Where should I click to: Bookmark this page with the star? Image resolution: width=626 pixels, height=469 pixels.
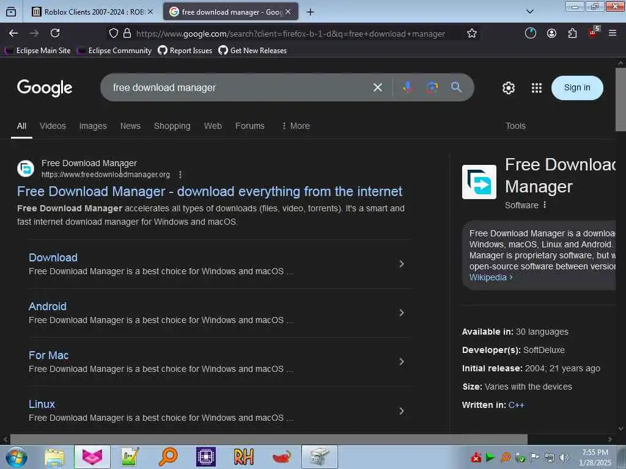click(x=472, y=34)
